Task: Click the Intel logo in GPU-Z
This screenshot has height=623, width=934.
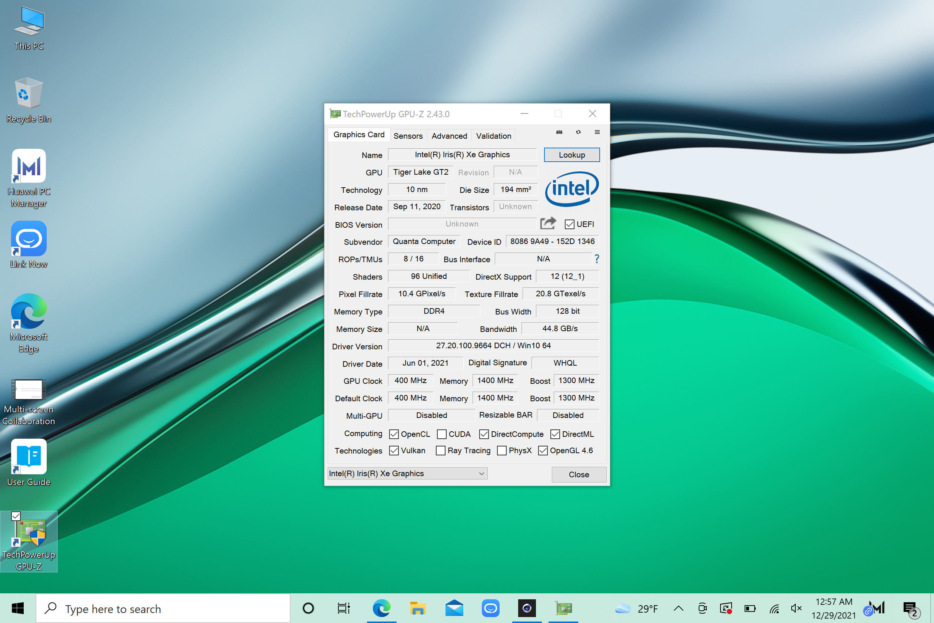Action: pyautogui.click(x=572, y=189)
